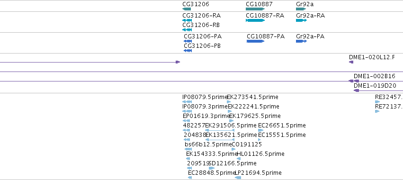Select the EP01619.3prime EST label
The width and height of the screenshot is (403, 180).
206,116
